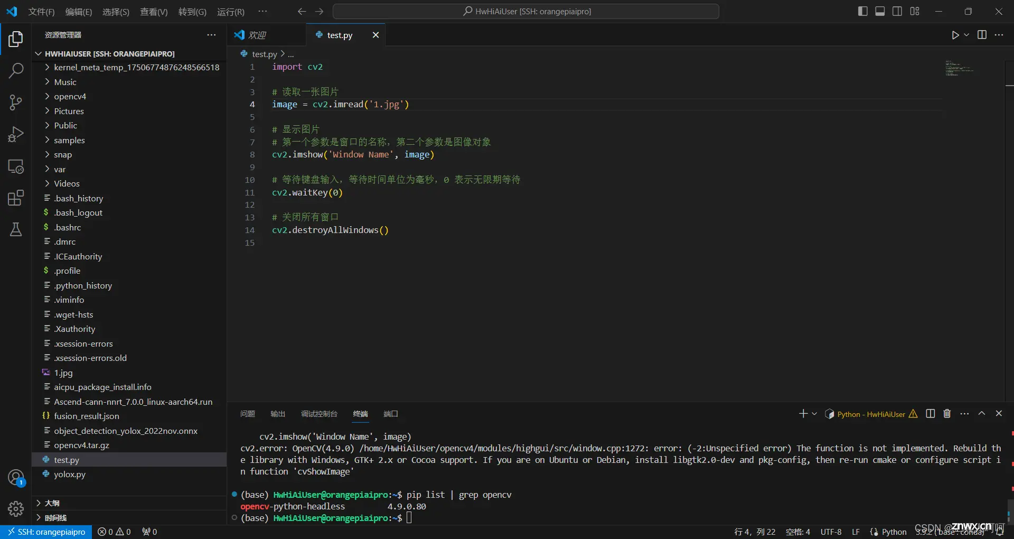The width and height of the screenshot is (1014, 539).
Task: Open notifications bell in status bar
Action: (x=1000, y=532)
